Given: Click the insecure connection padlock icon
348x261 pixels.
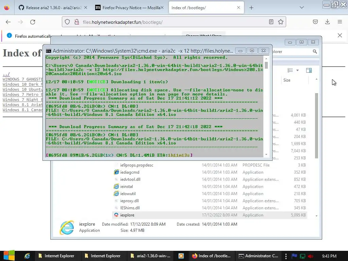Looking at the screenshot, I should coord(76,22).
